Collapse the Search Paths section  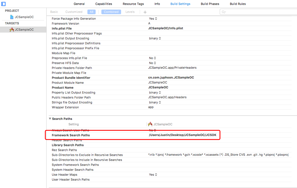pyautogui.click(x=50, y=118)
